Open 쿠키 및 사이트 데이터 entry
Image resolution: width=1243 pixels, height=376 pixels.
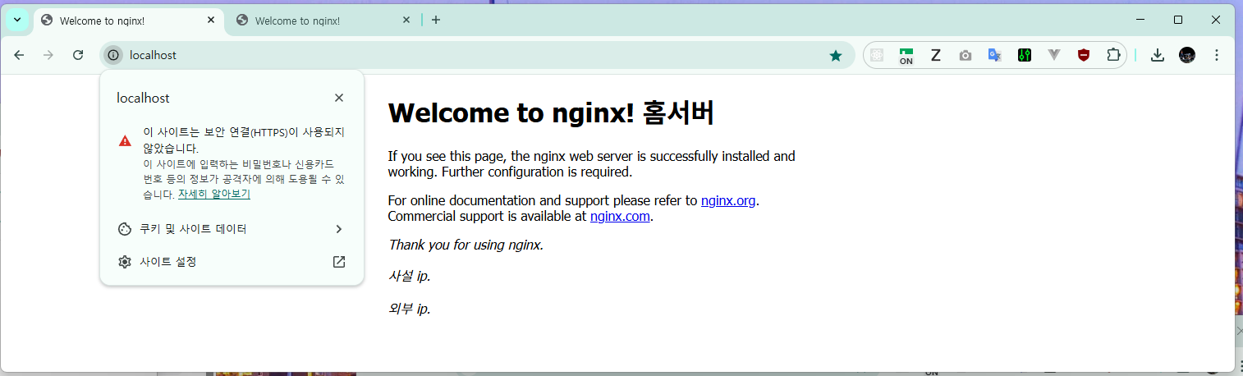(232, 229)
